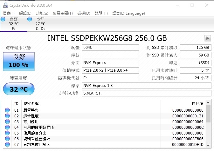Click the status orb for attribute 01

[x=7, y=110]
